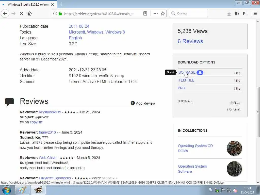Open the Windows Start button
This screenshot has height=195, width=260.
tap(7, 190)
